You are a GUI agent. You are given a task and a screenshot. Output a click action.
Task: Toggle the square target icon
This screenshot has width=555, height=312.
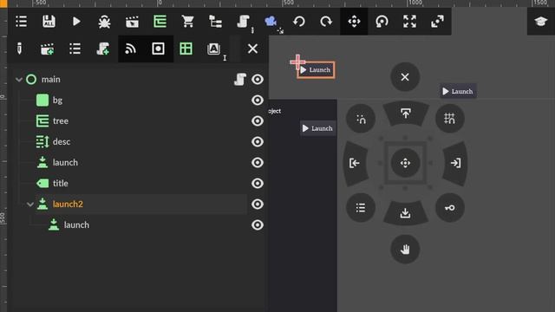tap(158, 49)
